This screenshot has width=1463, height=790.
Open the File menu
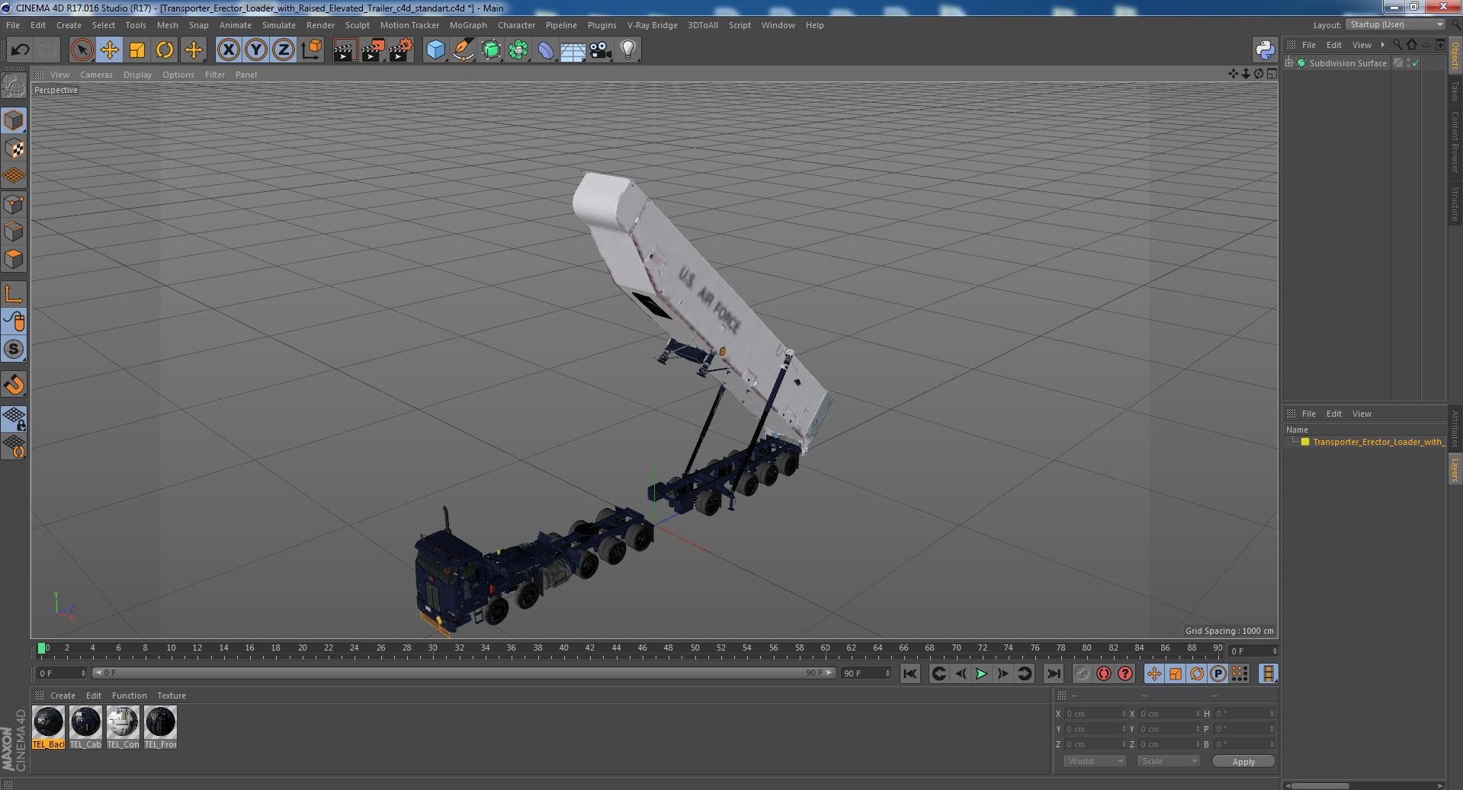tap(13, 25)
